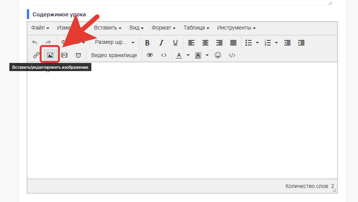This screenshot has width=358, height=202.
Task: Apply background color with highlighted A icon
Action: [198, 55]
